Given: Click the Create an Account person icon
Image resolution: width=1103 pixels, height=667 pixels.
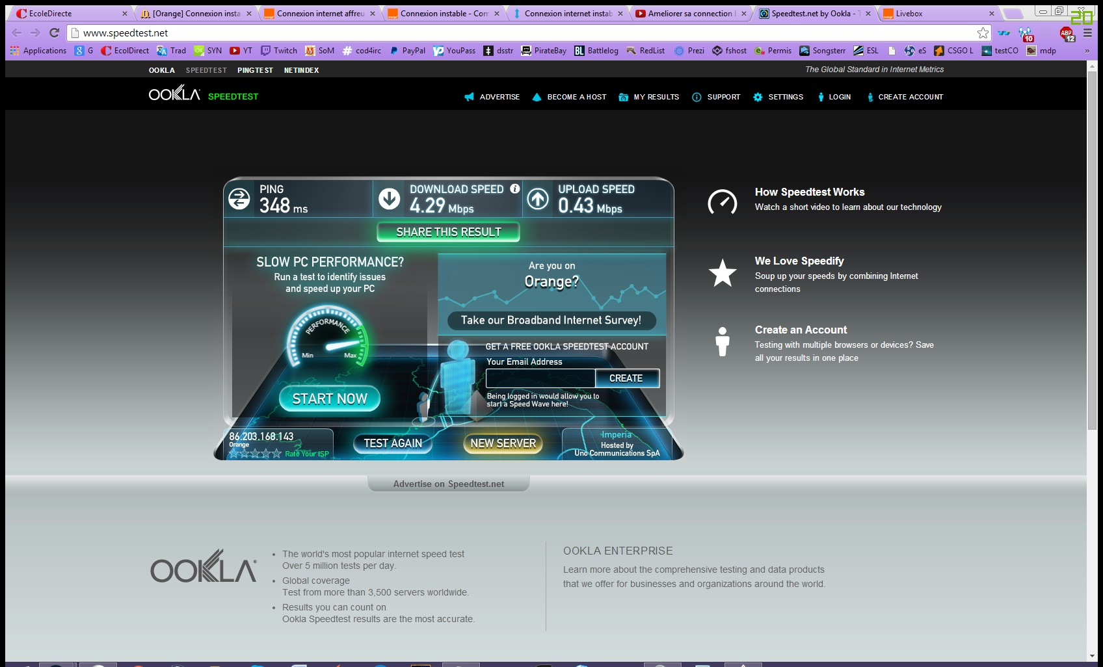Looking at the screenshot, I should pos(722,341).
